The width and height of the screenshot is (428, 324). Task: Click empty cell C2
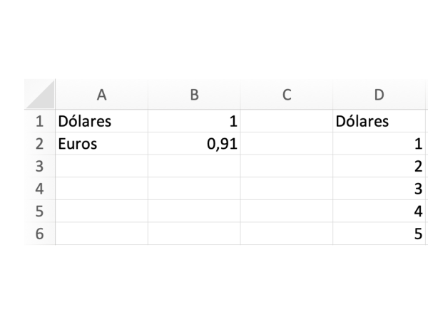point(286,144)
